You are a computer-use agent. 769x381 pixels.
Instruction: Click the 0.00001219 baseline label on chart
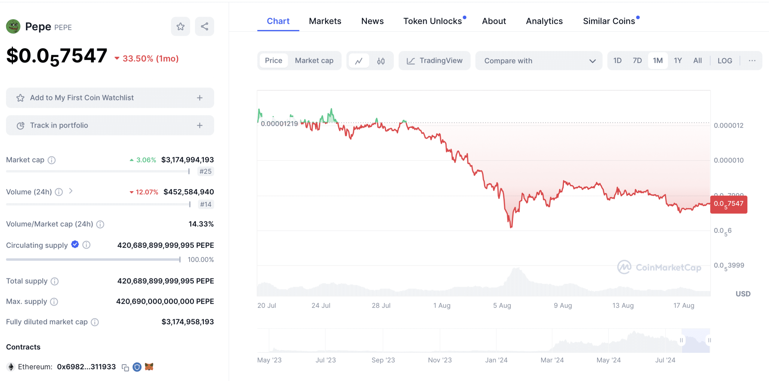(279, 124)
